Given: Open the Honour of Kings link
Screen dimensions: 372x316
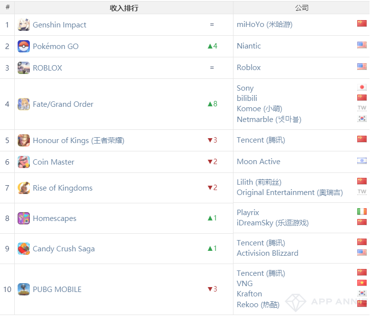Looking at the screenshot, I should point(78,141).
